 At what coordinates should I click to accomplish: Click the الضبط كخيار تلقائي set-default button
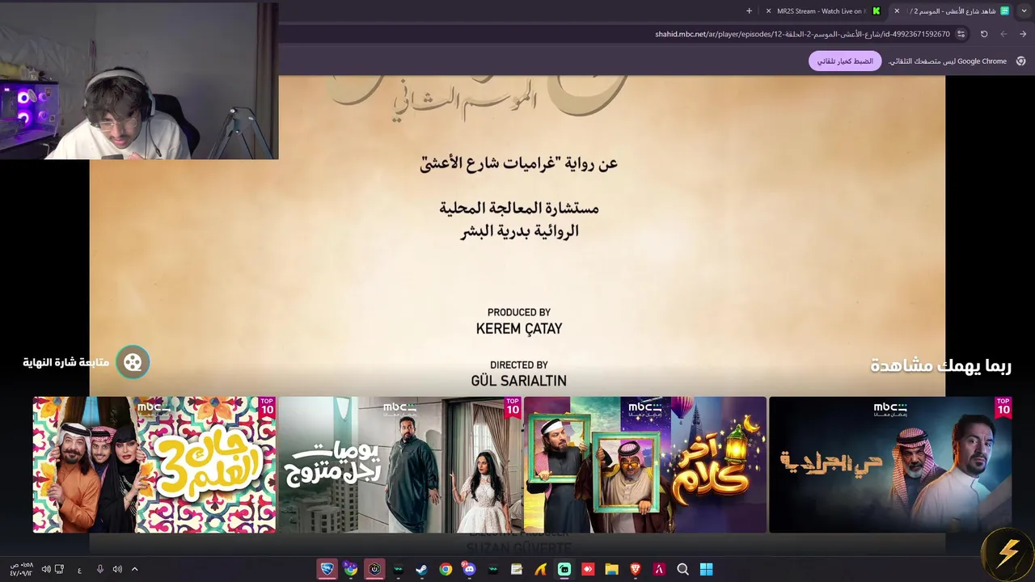[x=845, y=61]
